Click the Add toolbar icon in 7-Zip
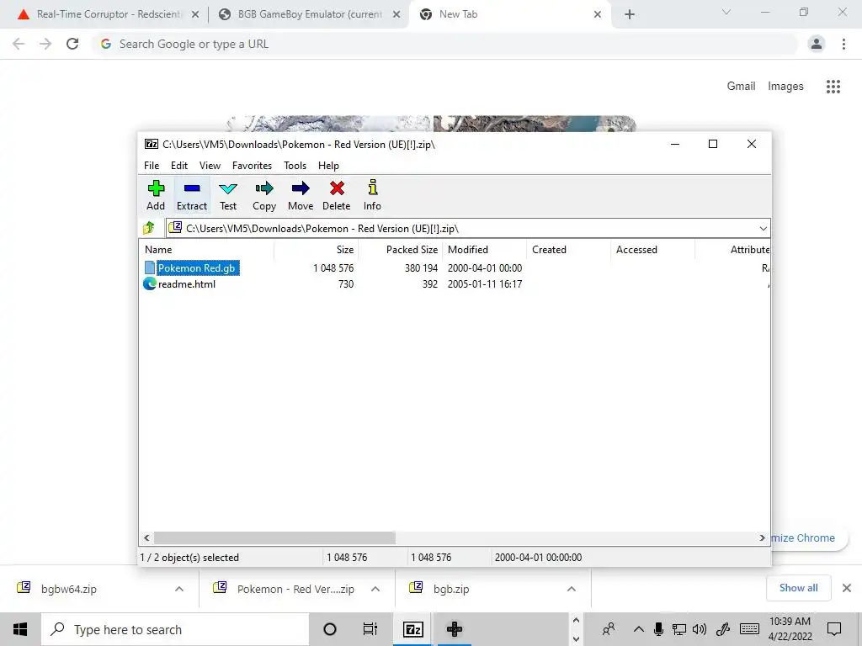Viewport: 862px width, 646px height. (156, 195)
